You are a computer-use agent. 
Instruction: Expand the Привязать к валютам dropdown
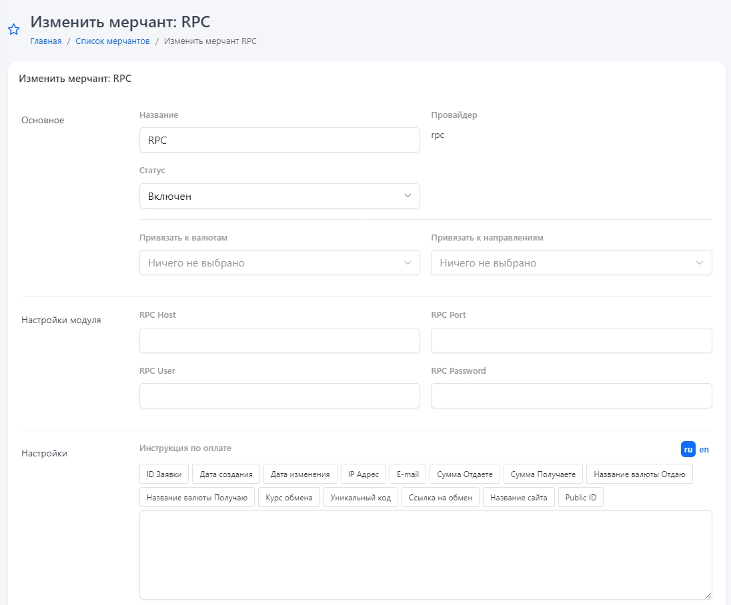tap(279, 263)
